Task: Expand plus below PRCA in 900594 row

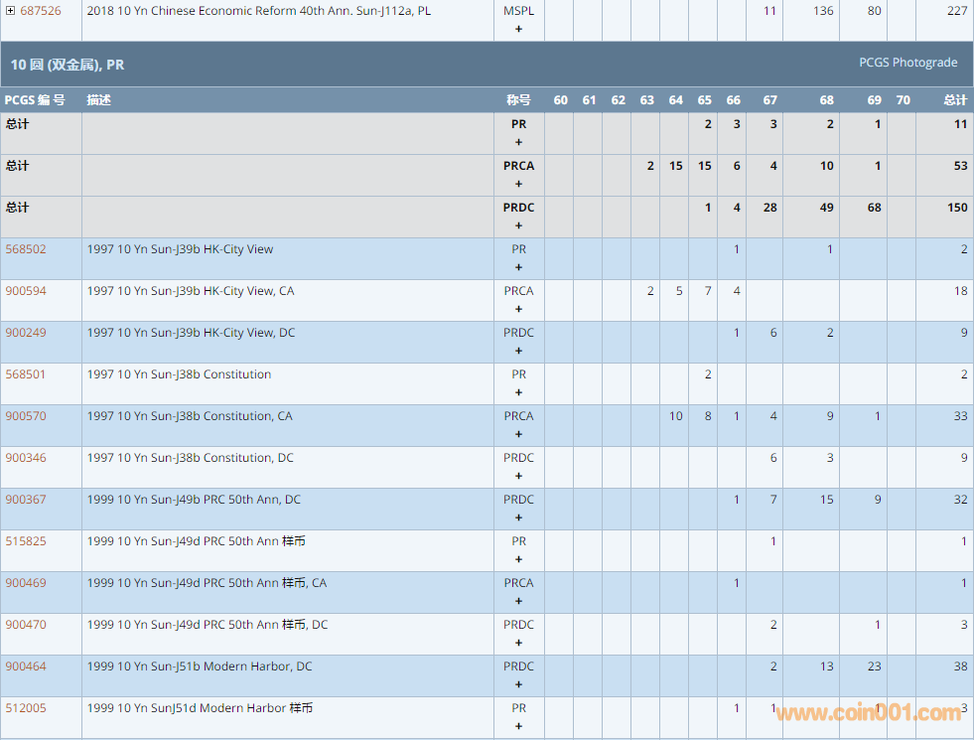Action: (518, 309)
